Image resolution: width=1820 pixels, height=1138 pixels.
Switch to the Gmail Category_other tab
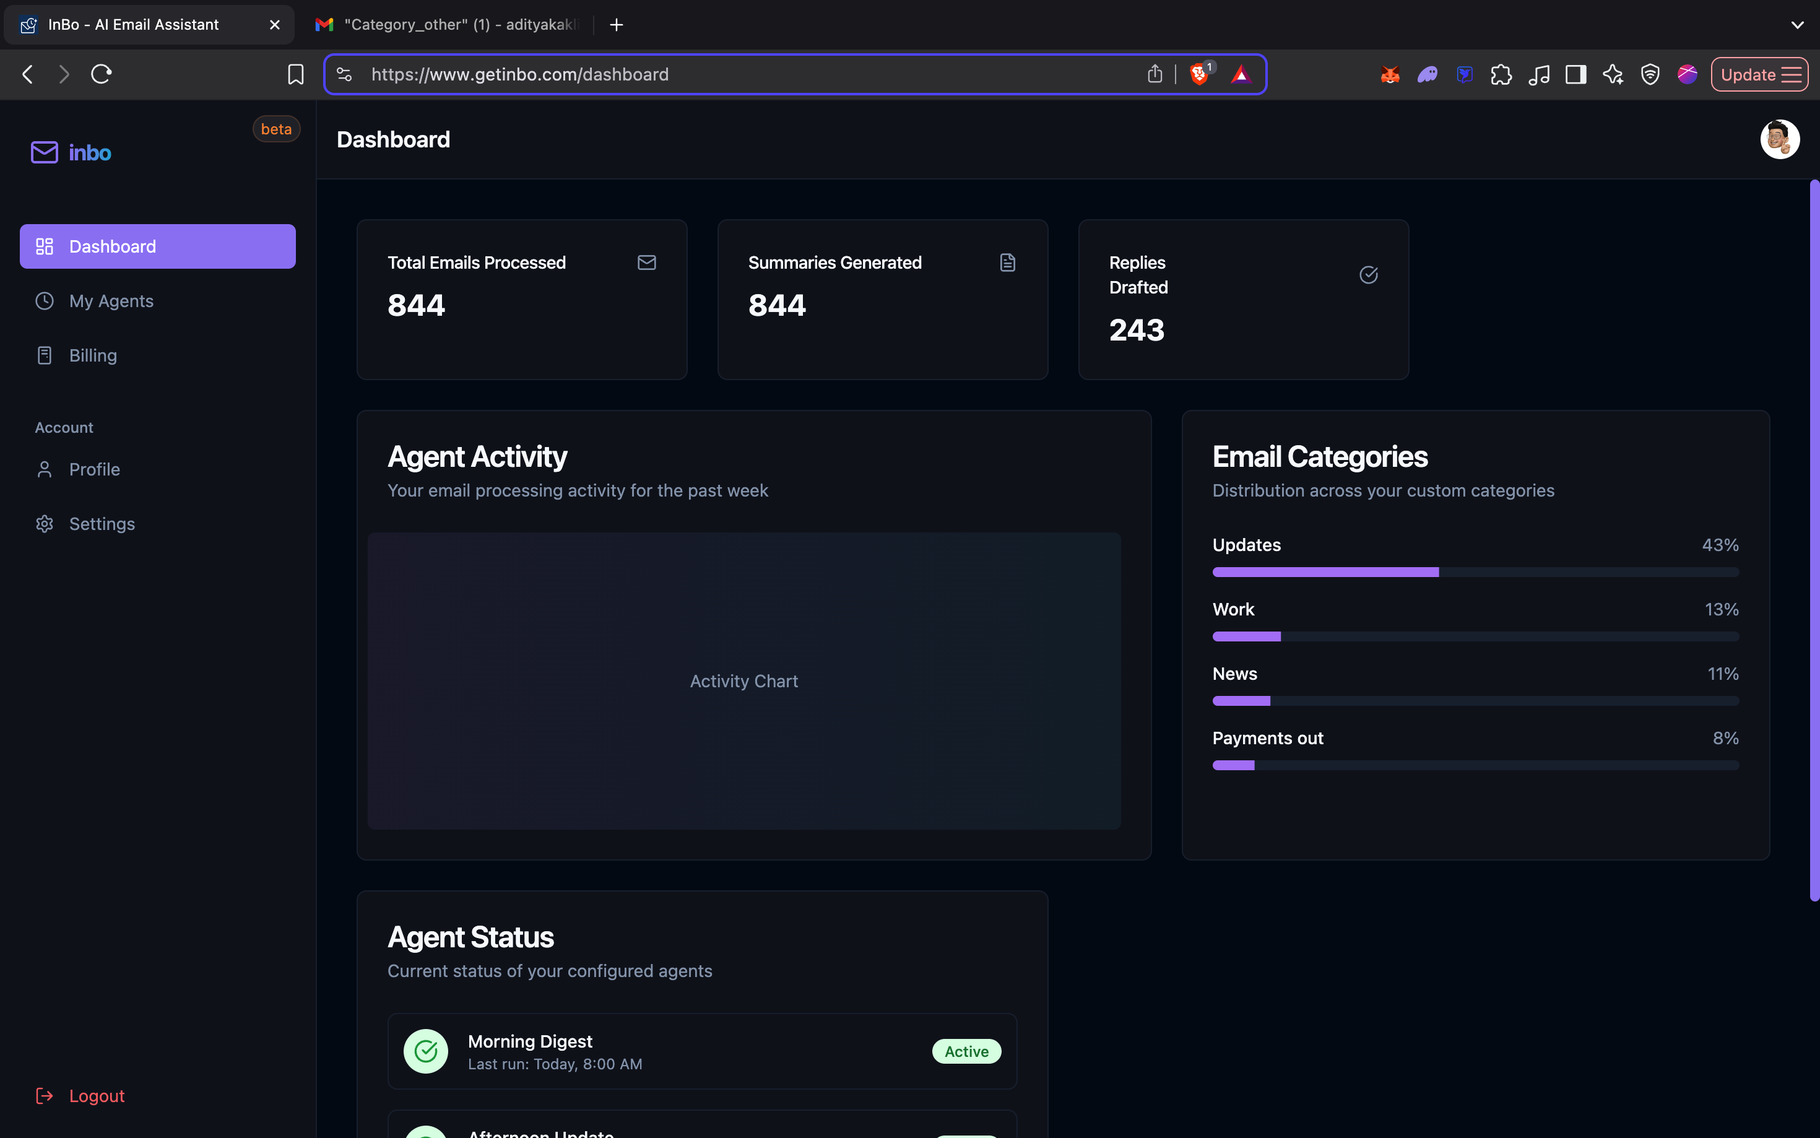click(451, 25)
